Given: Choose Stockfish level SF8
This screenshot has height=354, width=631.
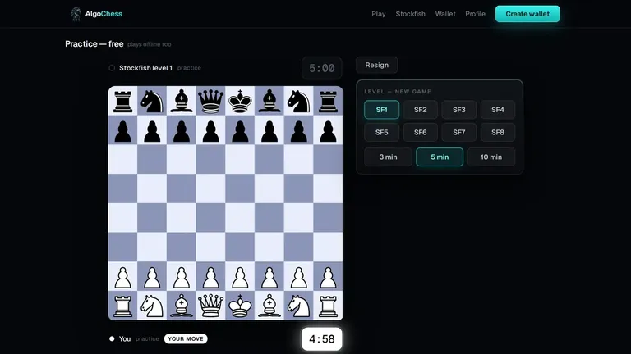Looking at the screenshot, I should tap(498, 133).
